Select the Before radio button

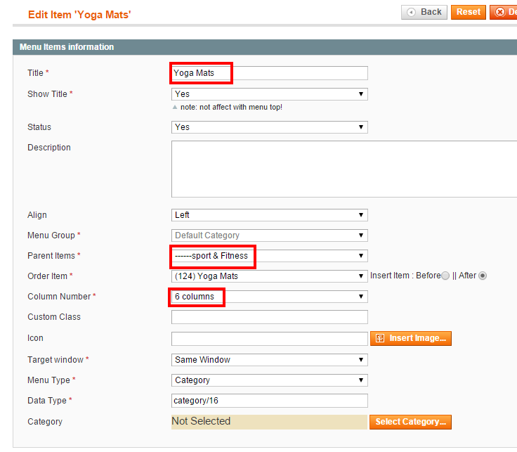[x=445, y=276]
